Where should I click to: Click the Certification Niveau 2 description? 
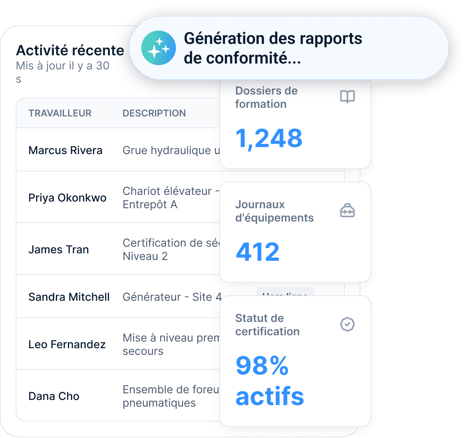(171, 249)
